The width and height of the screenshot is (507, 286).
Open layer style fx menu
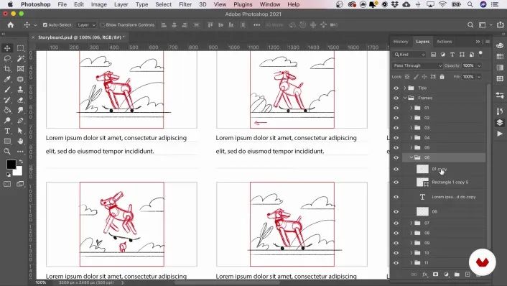[x=425, y=275]
